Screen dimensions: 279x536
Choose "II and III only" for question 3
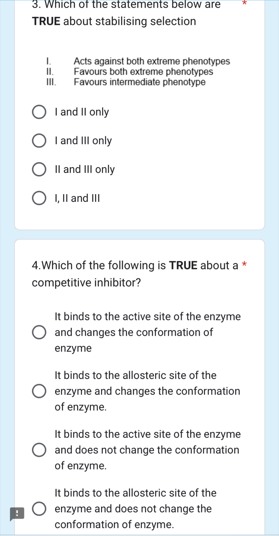[x=39, y=169]
